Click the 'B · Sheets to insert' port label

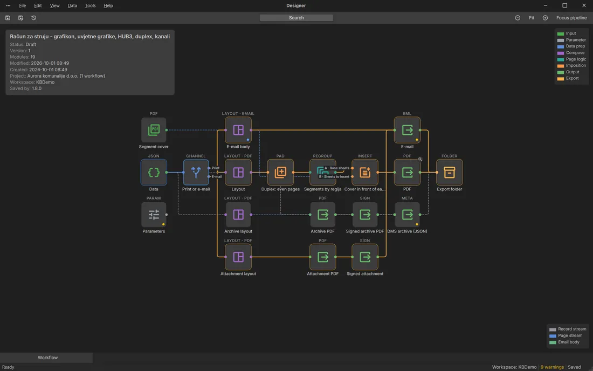[x=334, y=177]
